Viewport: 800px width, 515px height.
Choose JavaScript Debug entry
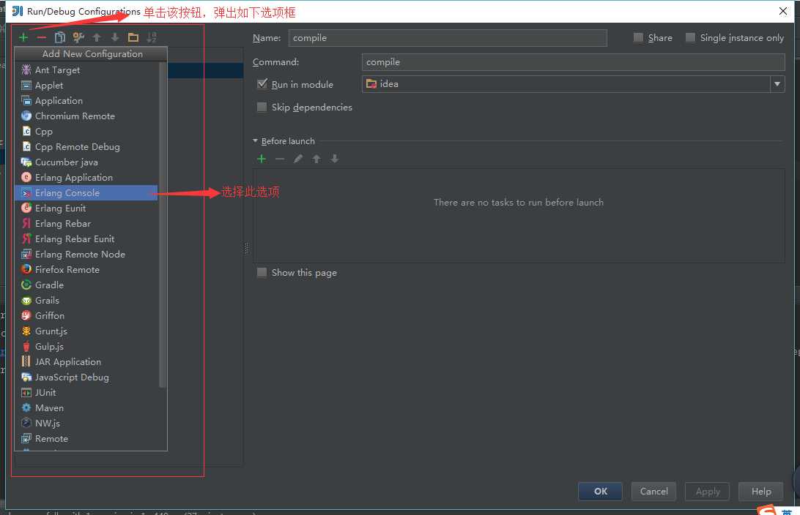click(86, 377)
